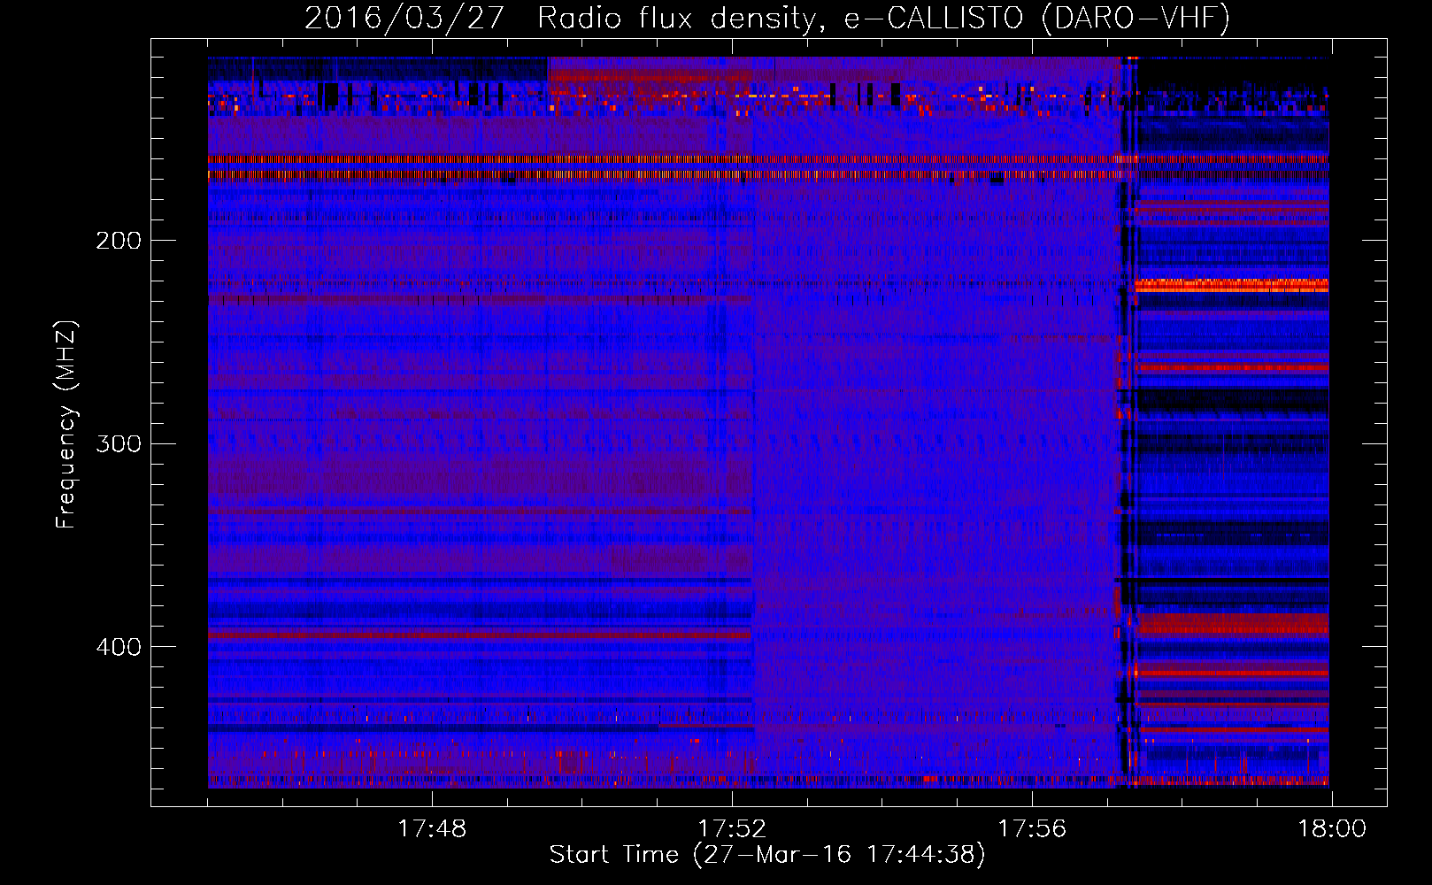1432x885 pixels.
Task: Click the 'Frequency (MHZ)' axis label
Action: [66, 425]
